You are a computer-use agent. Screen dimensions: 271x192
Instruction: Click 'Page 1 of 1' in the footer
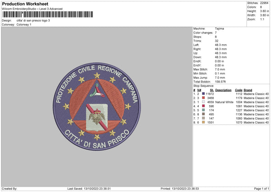tap(262, 189)
